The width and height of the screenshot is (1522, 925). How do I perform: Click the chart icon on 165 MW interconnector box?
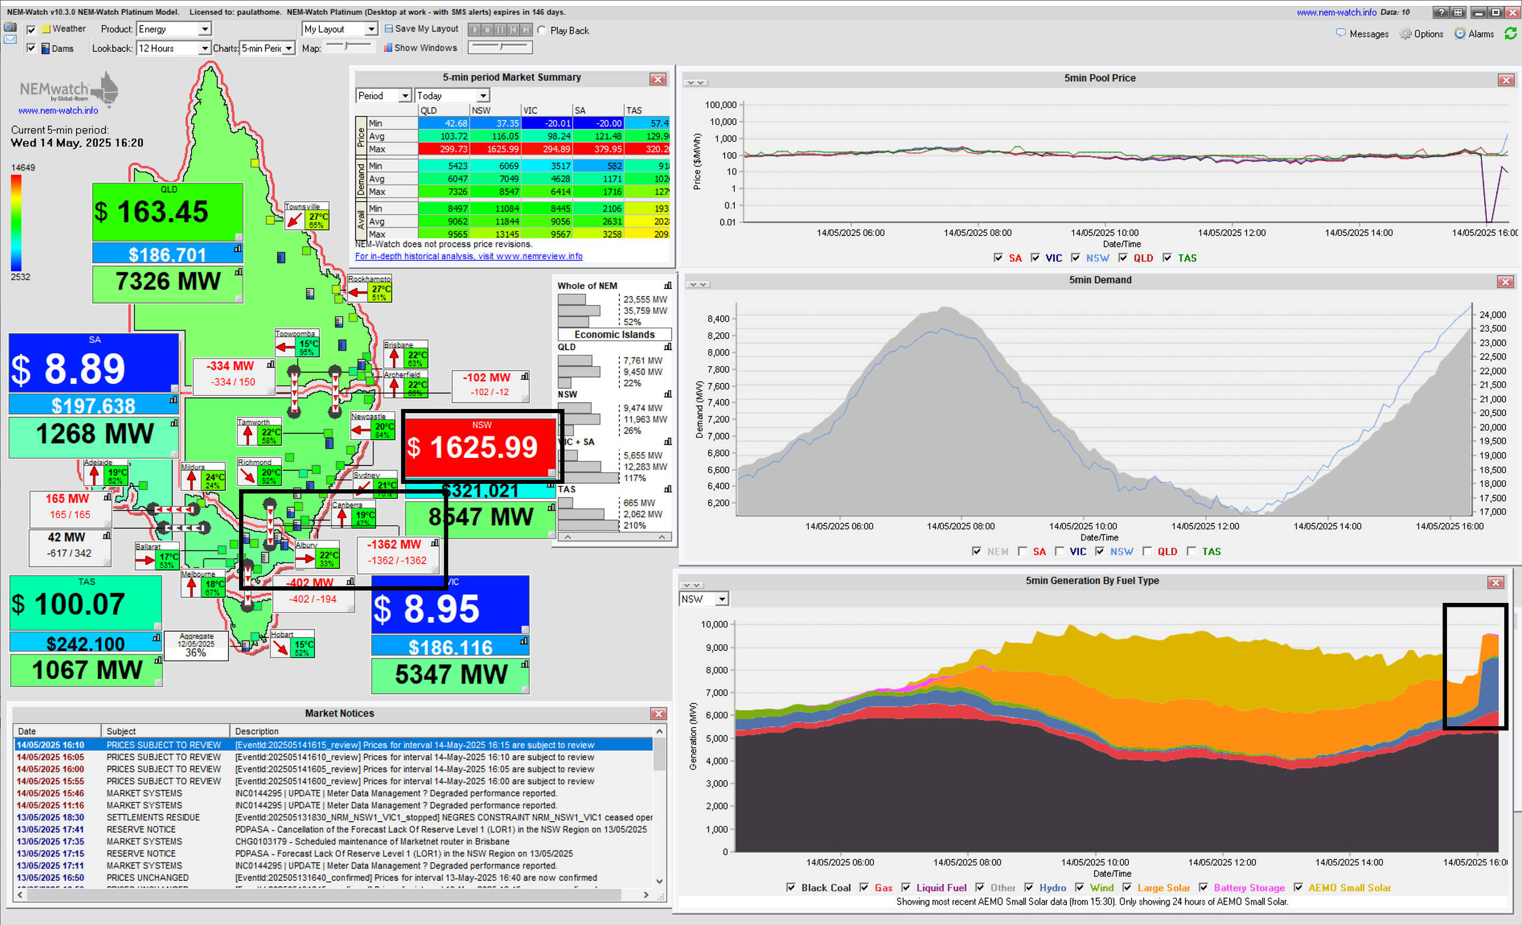pos(107,496)
